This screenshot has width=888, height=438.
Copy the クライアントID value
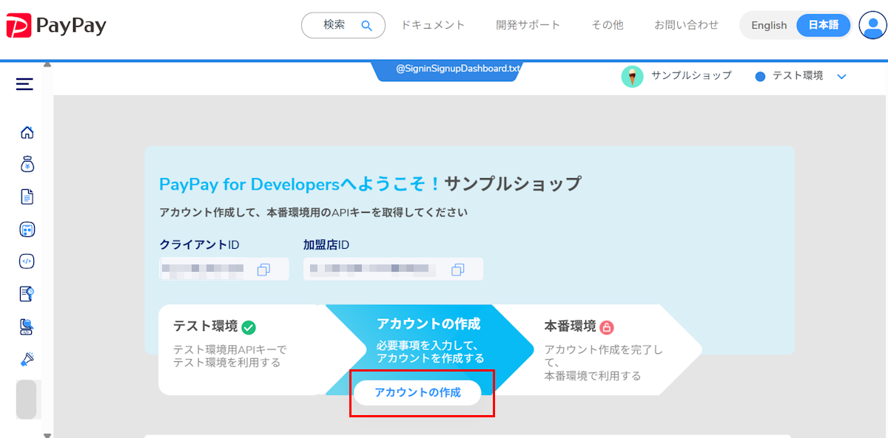(x=263, y=270)
